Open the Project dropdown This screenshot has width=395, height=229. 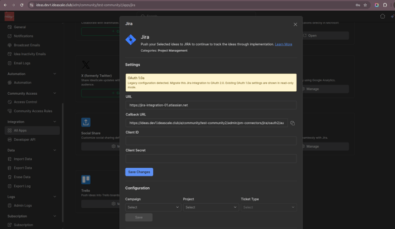pyautogui.click(x=211, y=207)
